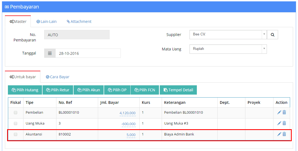Click the Tempel Detail button
Image resolution: width=298 pixels, height=151 pixels.
click(x=178, y=90)
